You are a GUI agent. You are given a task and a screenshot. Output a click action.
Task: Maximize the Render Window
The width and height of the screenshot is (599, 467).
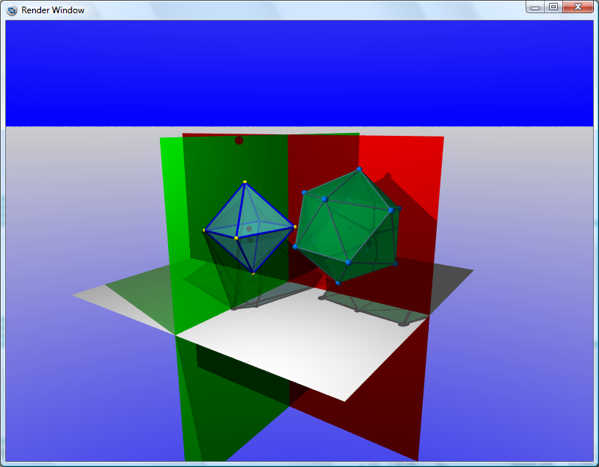click(553, 7)
